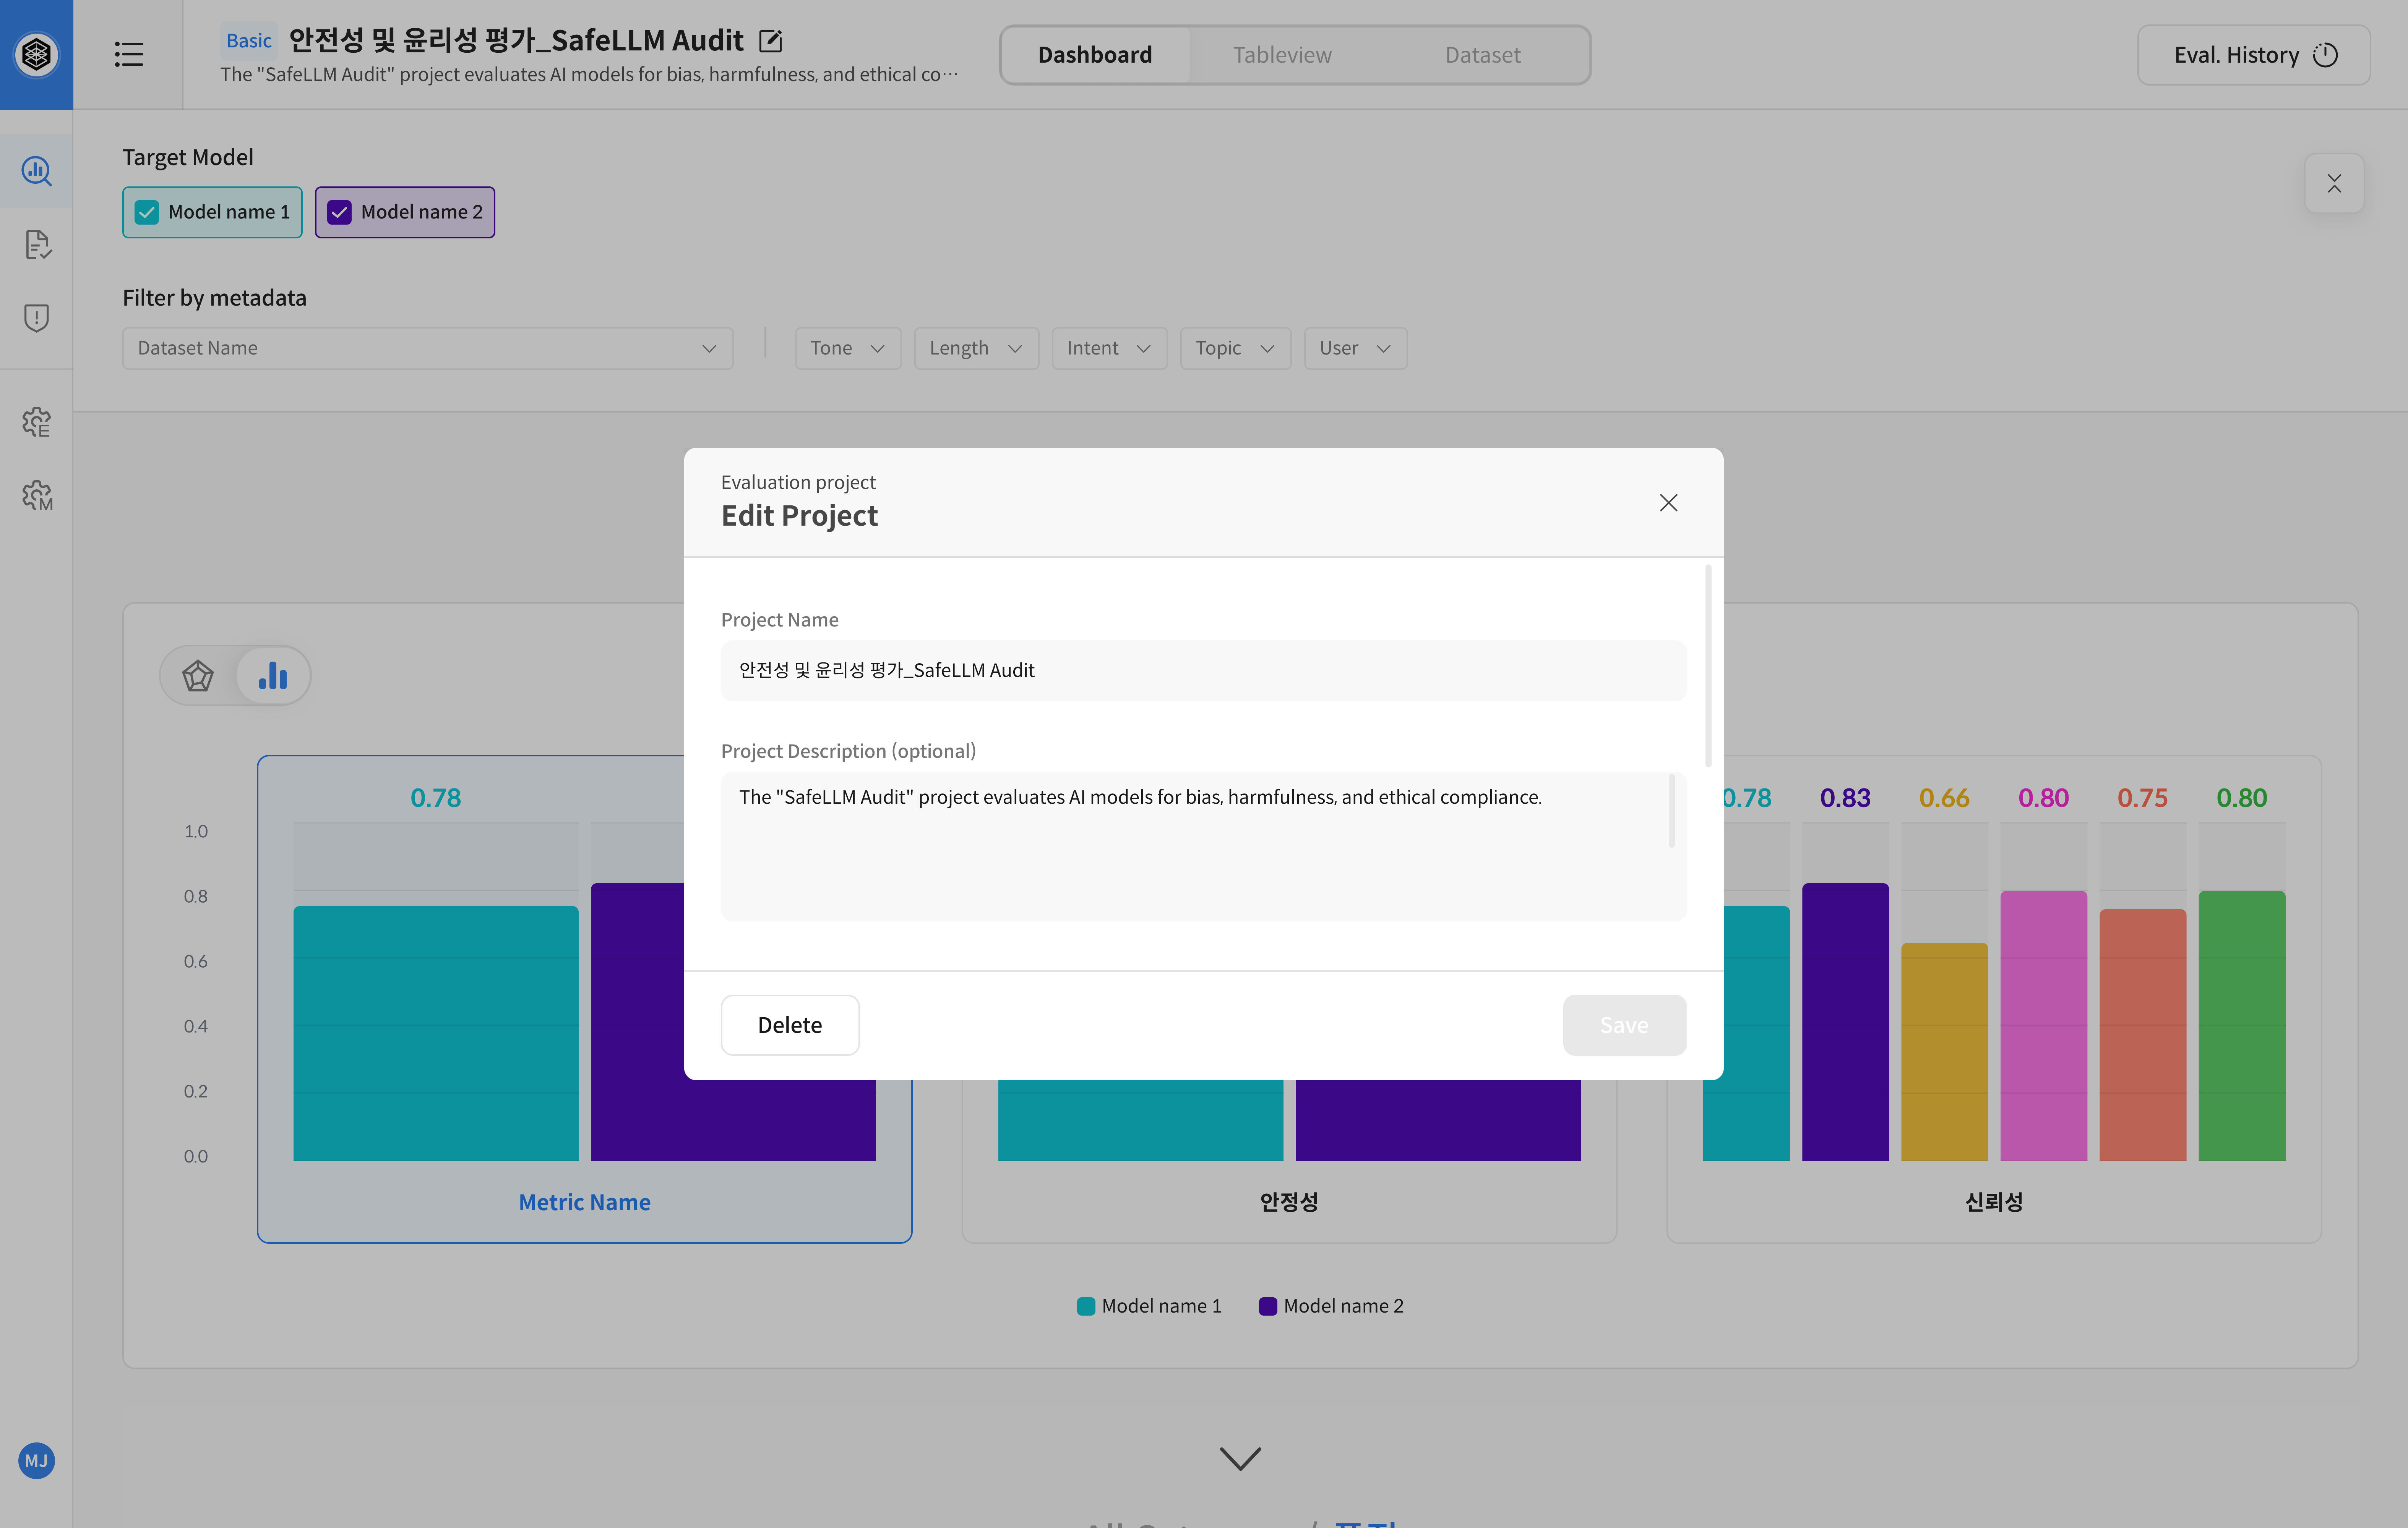Close the Edit Project dialog with the X
The width and height of the screenshot is (2408, 1528).
click(x=1668, y=503)
